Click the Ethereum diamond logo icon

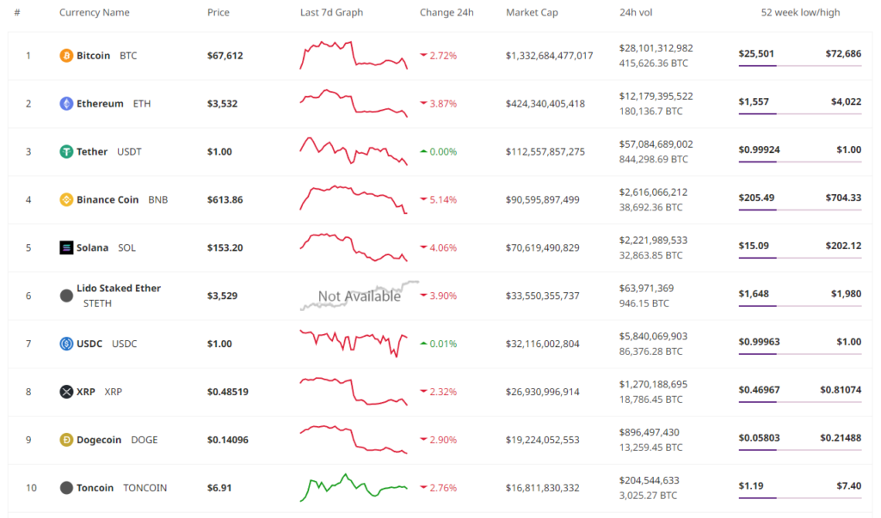(66, 104)
